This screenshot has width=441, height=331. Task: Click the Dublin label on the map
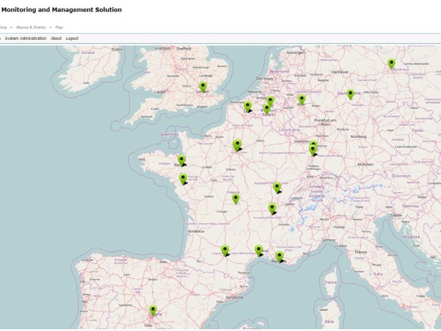click(117, 49)
